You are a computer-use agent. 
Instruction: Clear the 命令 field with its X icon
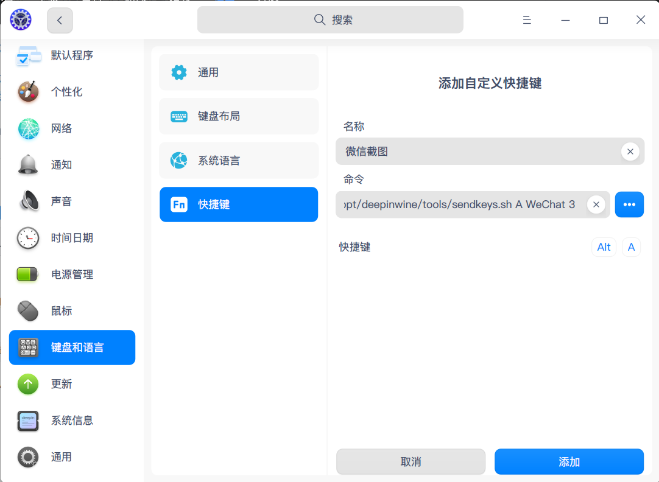point(596,204)
